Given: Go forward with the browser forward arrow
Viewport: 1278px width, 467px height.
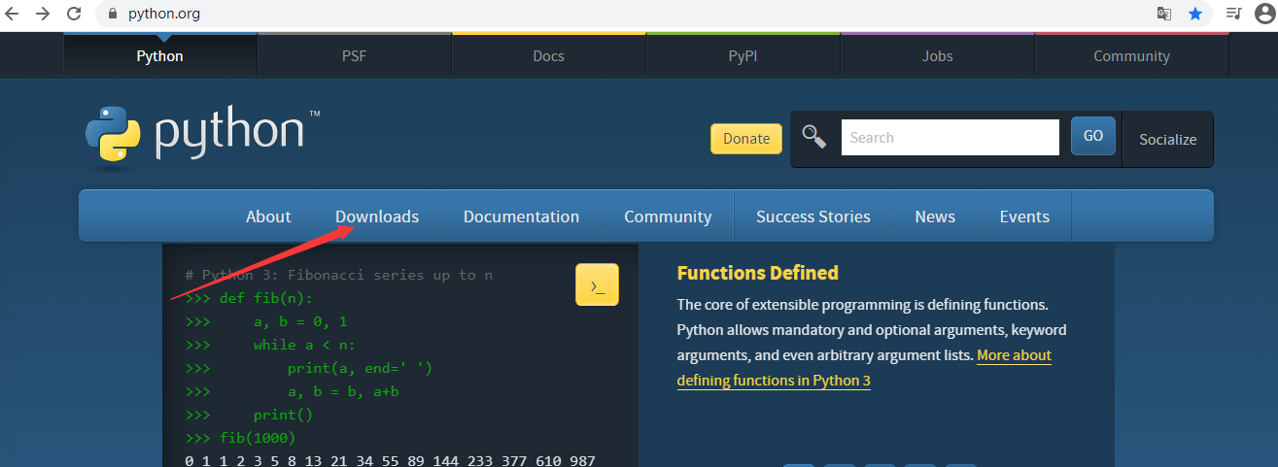Looking at the screenshot, I should pyautogui.click(x=43, y=14).
